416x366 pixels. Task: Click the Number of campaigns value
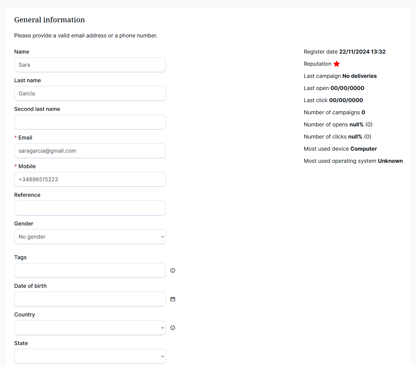(363, 112)
